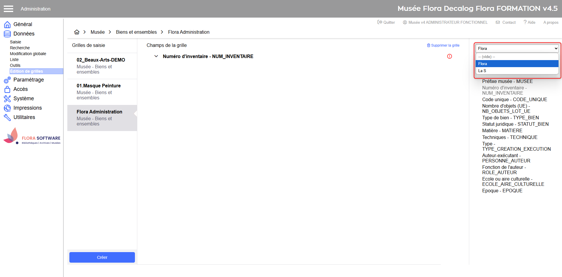Image resolution: width=562 pixels, height=277 pixels.
Task: Select the 'Flora' option in dropdown list
Action: point(517,64)
